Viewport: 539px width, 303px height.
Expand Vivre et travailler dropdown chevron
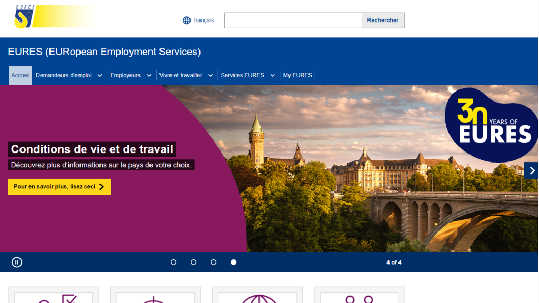click(x=211, y=76)
